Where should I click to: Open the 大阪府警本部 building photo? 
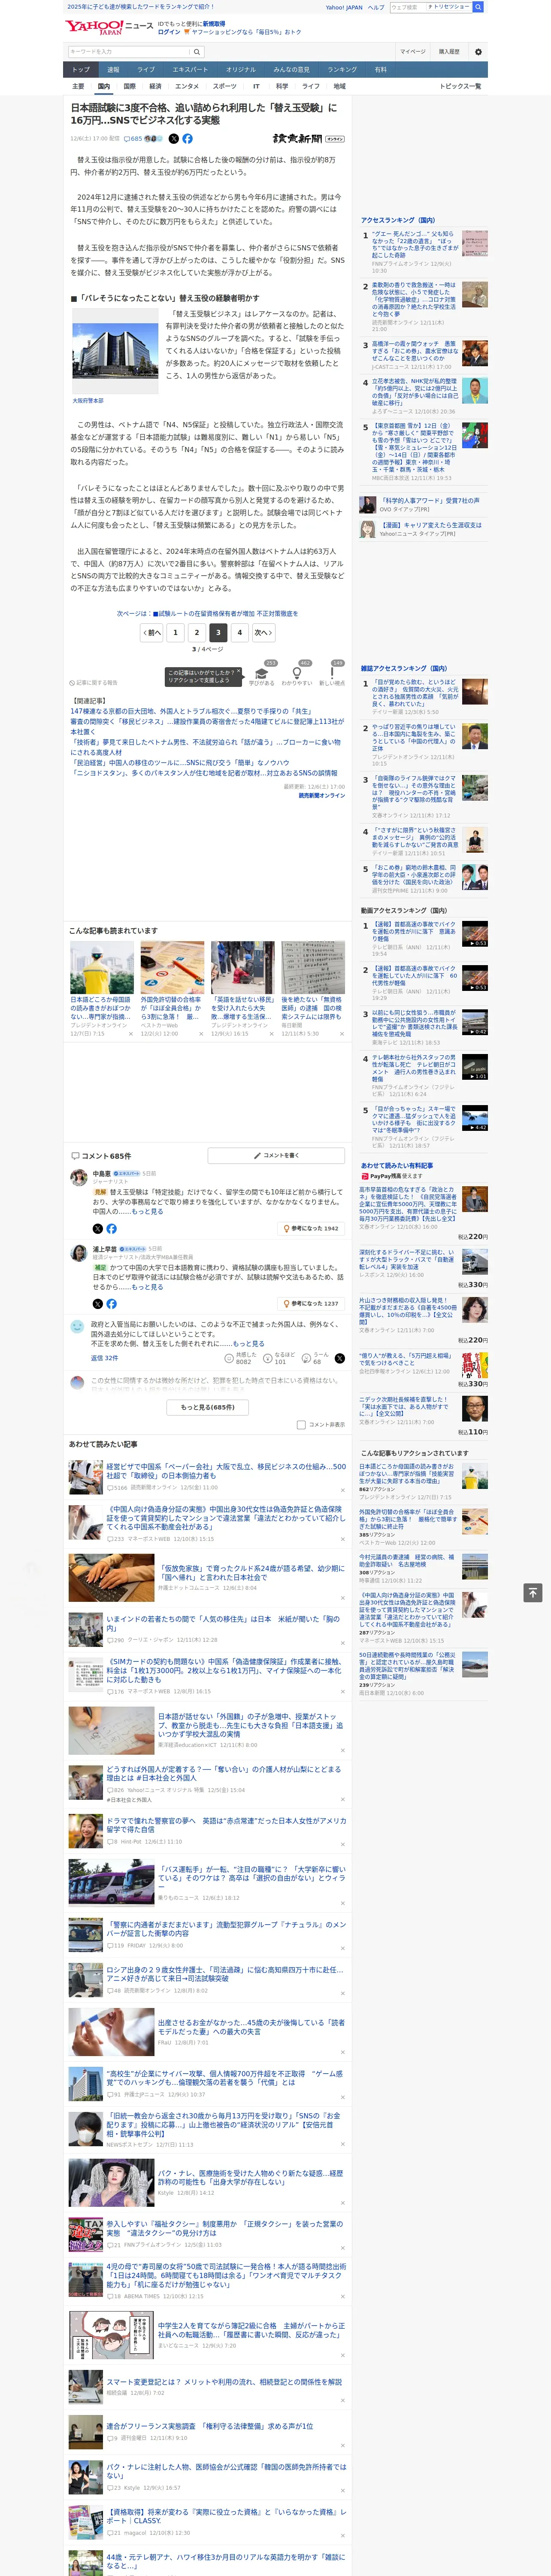coord(116,351)
